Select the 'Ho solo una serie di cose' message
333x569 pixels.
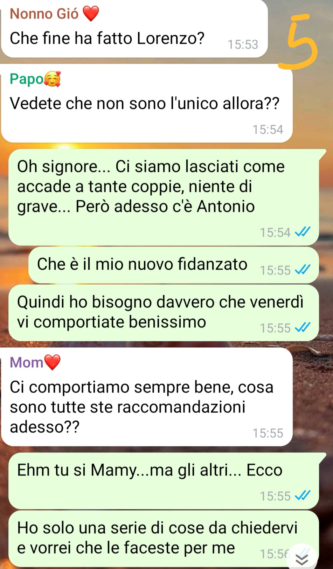(164, 539)
